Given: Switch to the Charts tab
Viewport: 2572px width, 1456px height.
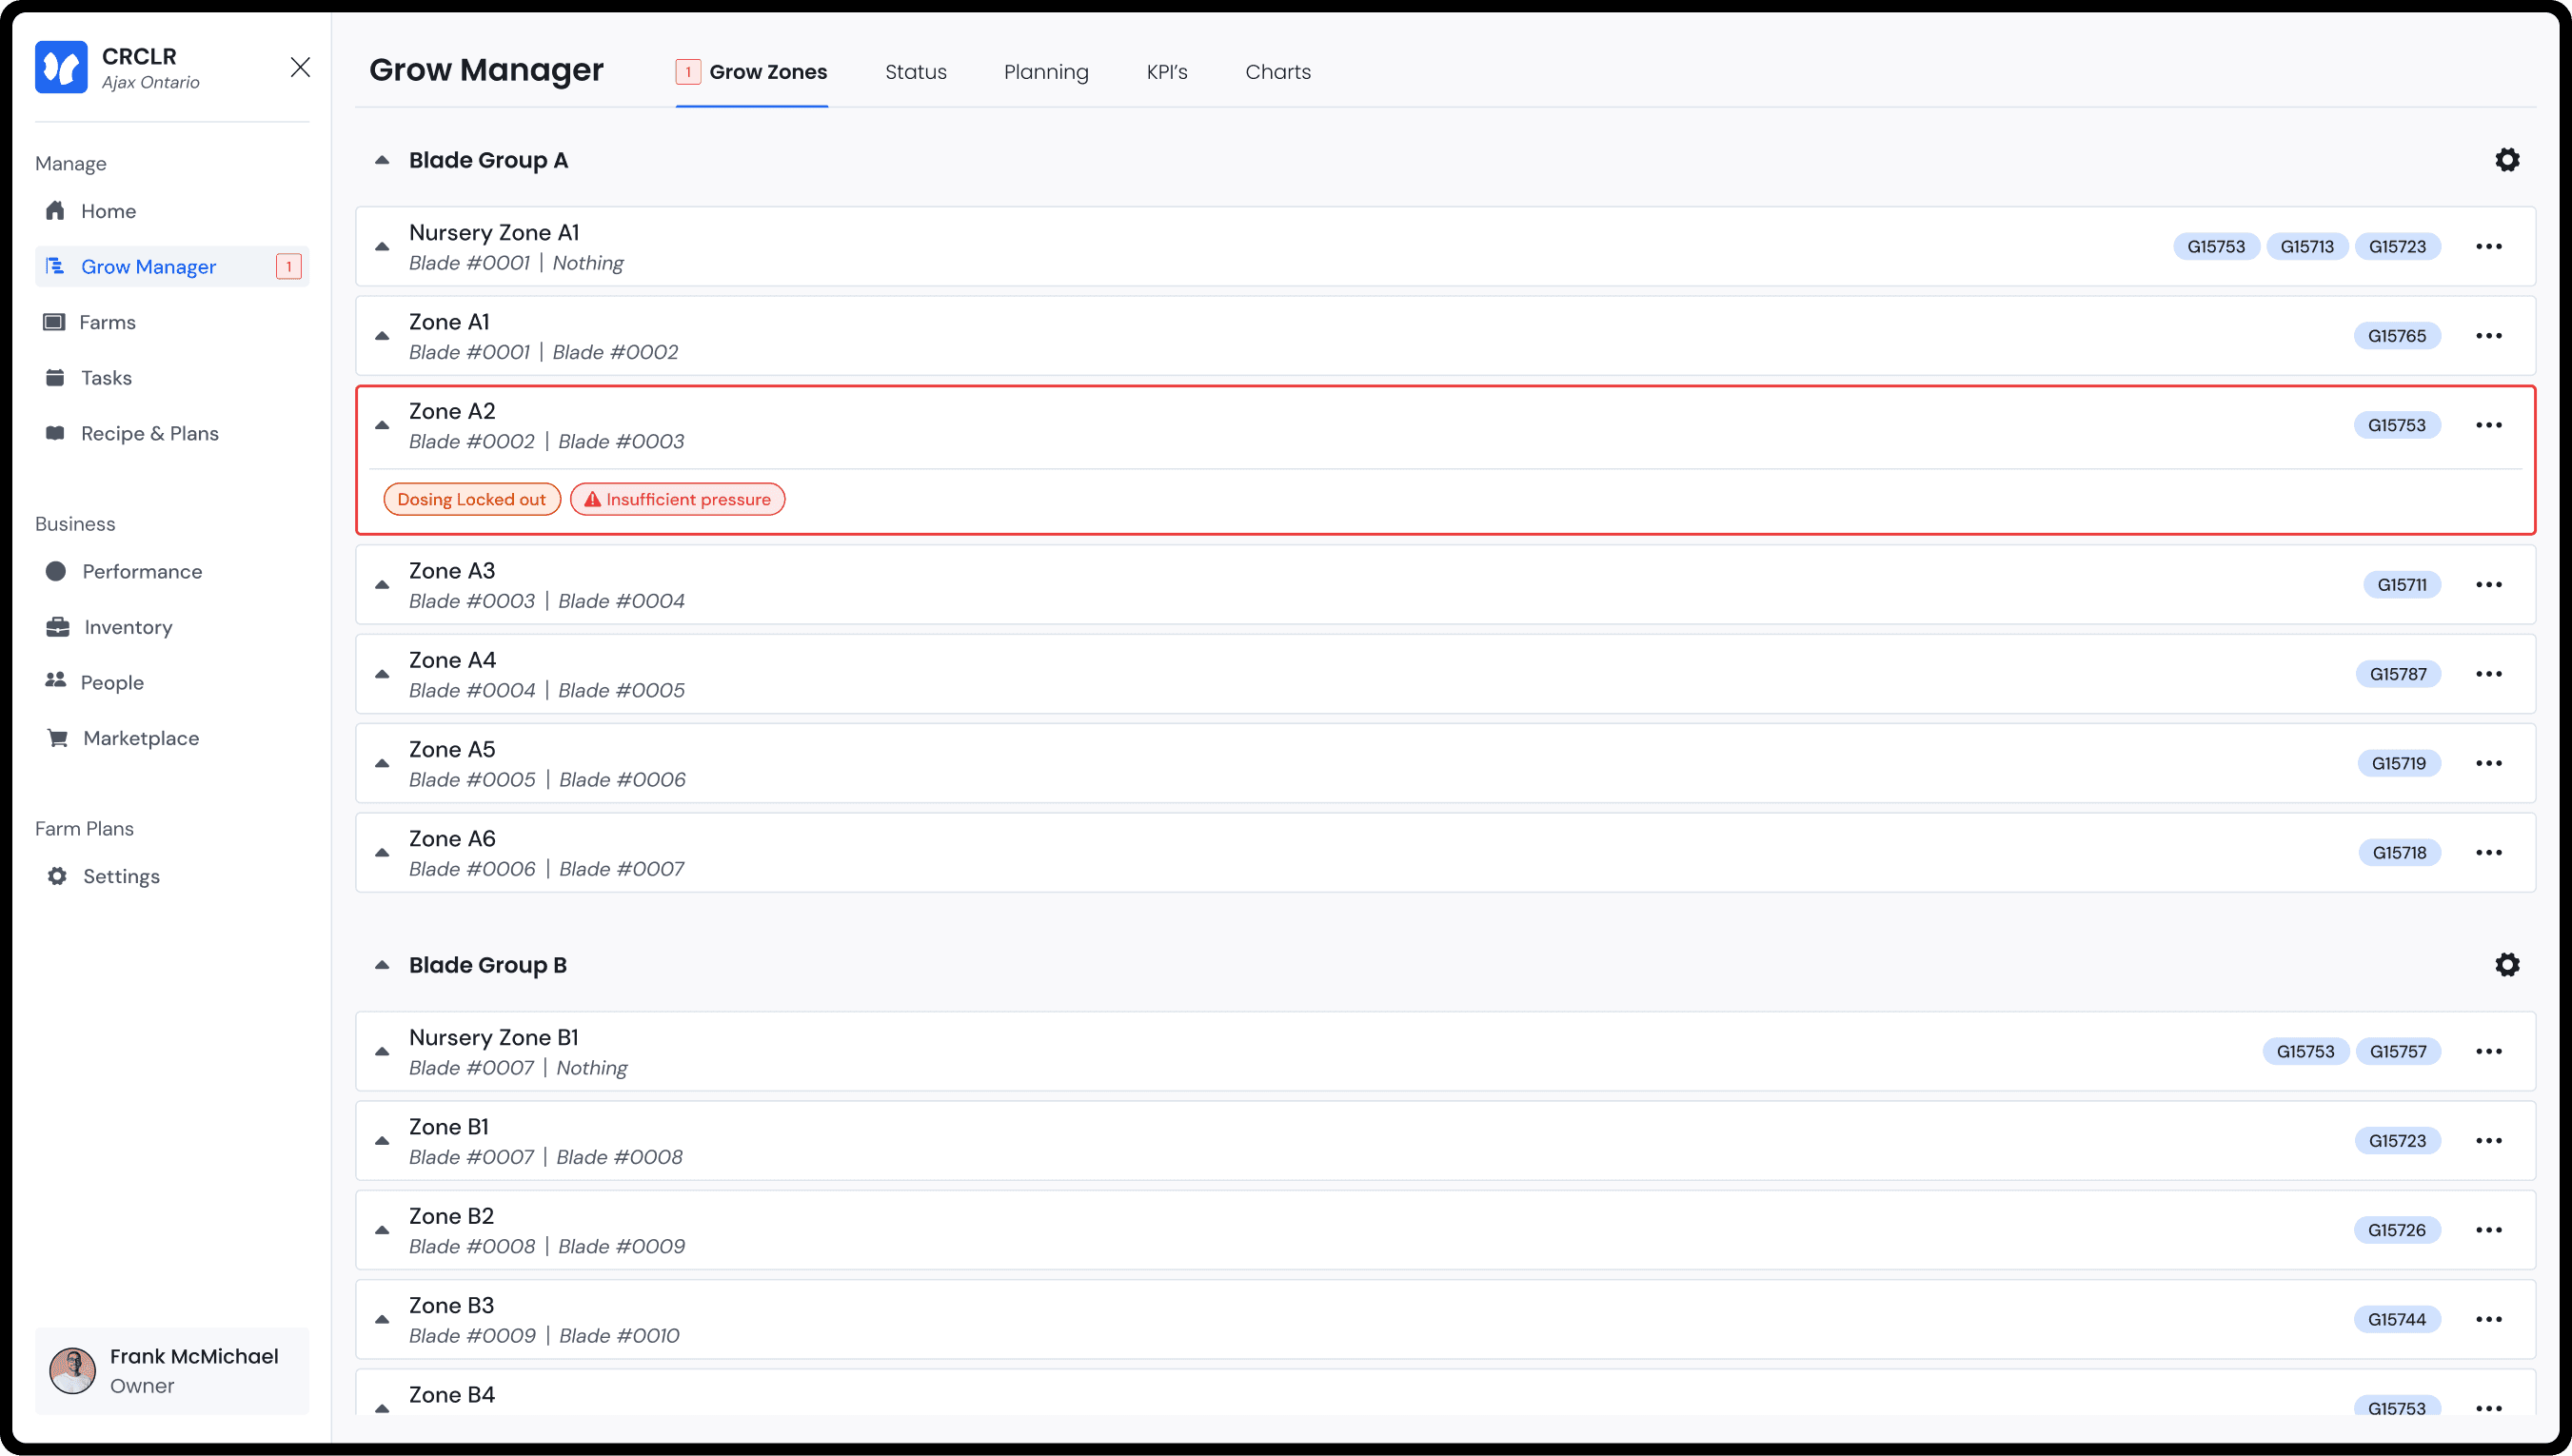Looking at the screenshot, I should (x=1277, y=72).
